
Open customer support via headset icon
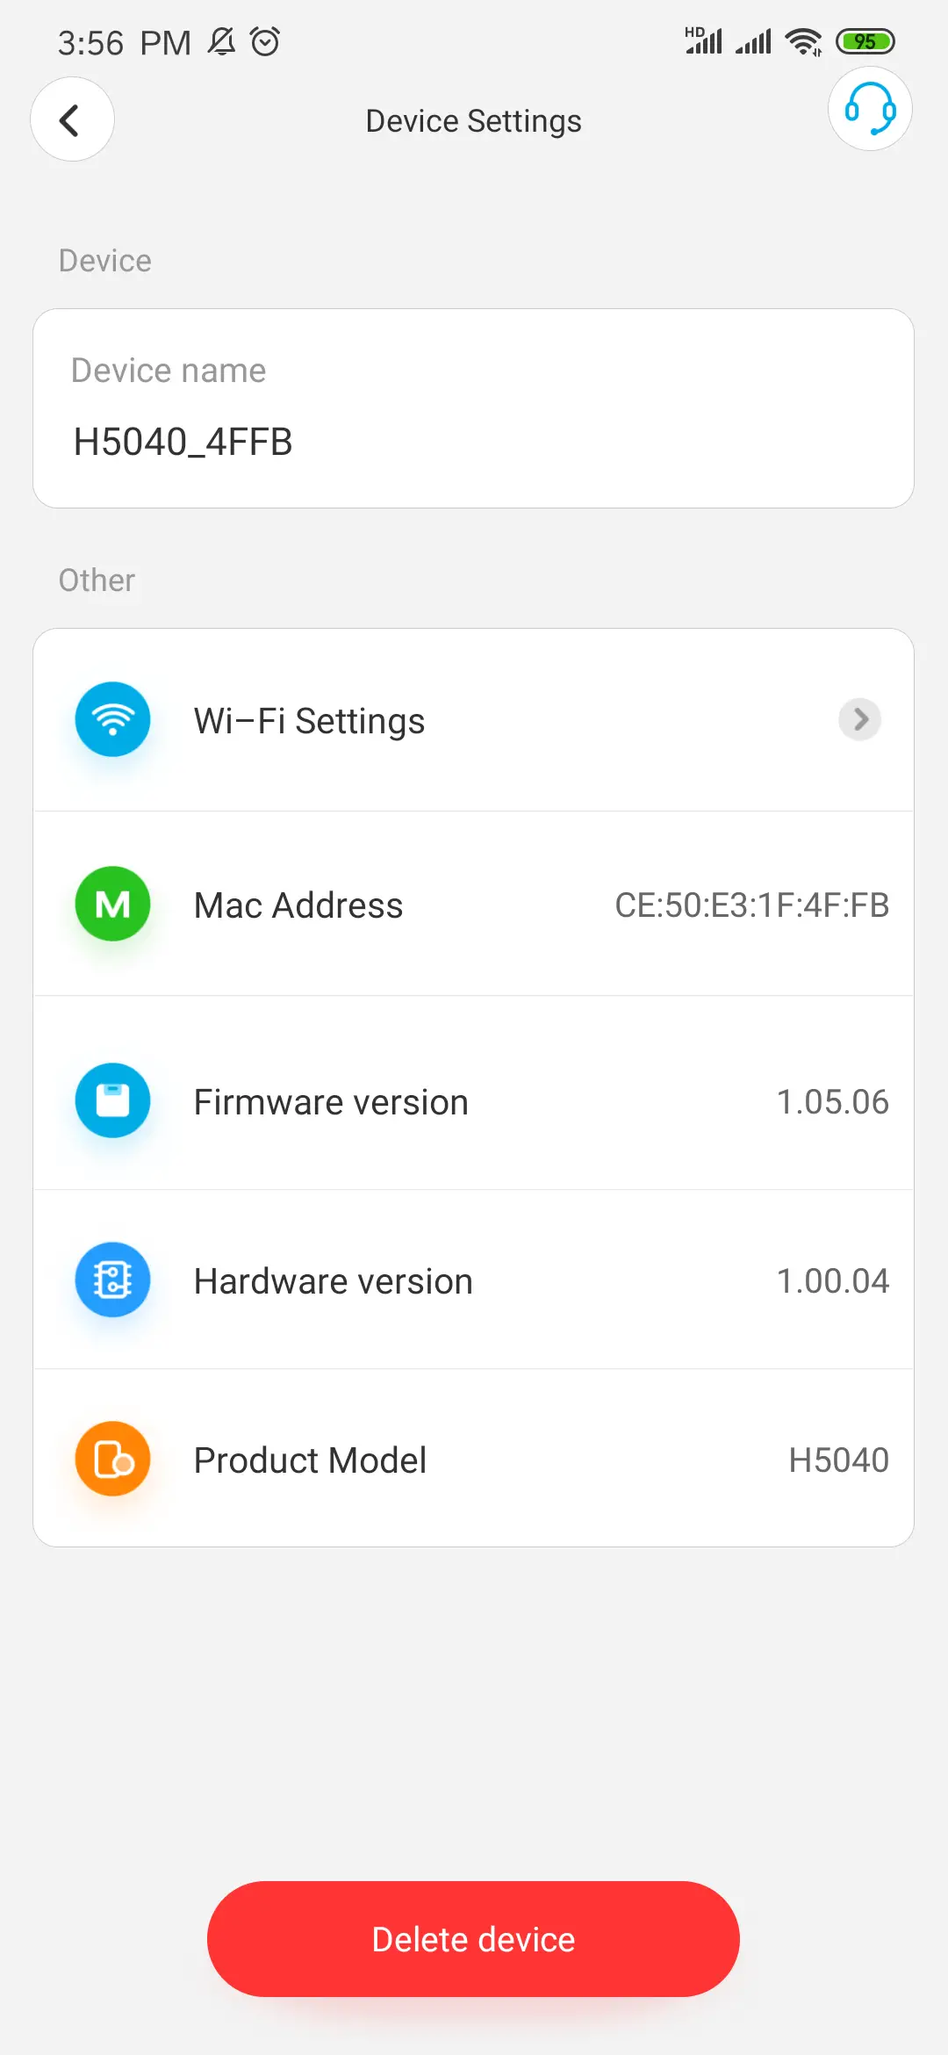tap(869, 109)
